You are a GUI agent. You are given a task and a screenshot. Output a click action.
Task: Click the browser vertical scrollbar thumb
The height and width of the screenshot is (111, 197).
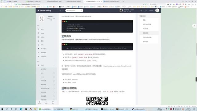pyautogui.click(x=196, y=49)
